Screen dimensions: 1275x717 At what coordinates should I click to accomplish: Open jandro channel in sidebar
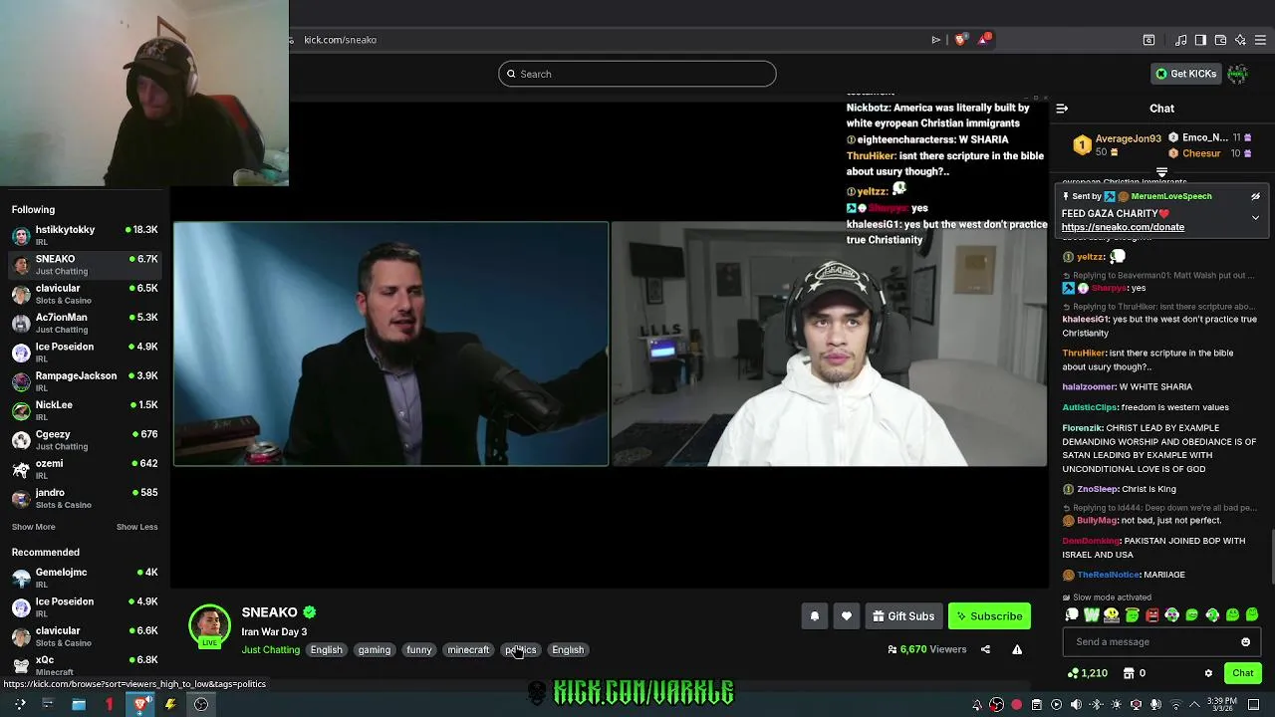85,498
